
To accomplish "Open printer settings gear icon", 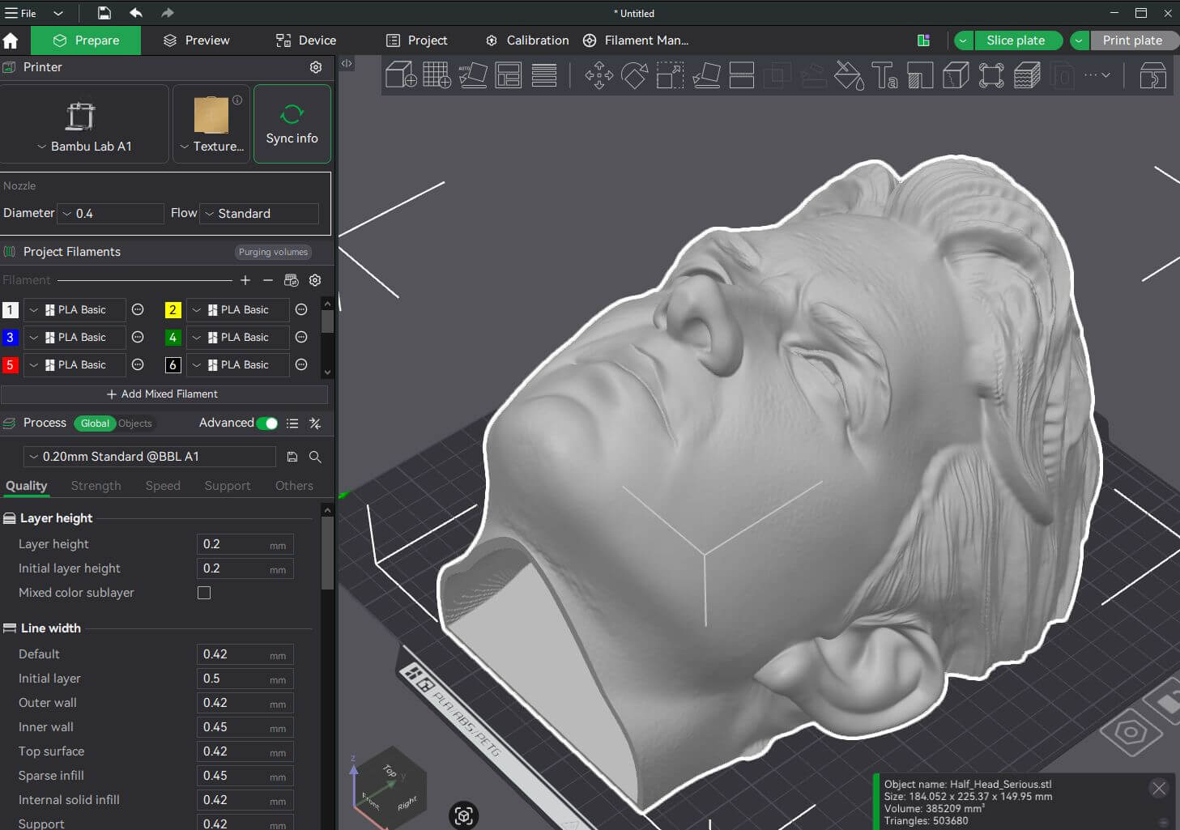I will (x=316, y=67).
